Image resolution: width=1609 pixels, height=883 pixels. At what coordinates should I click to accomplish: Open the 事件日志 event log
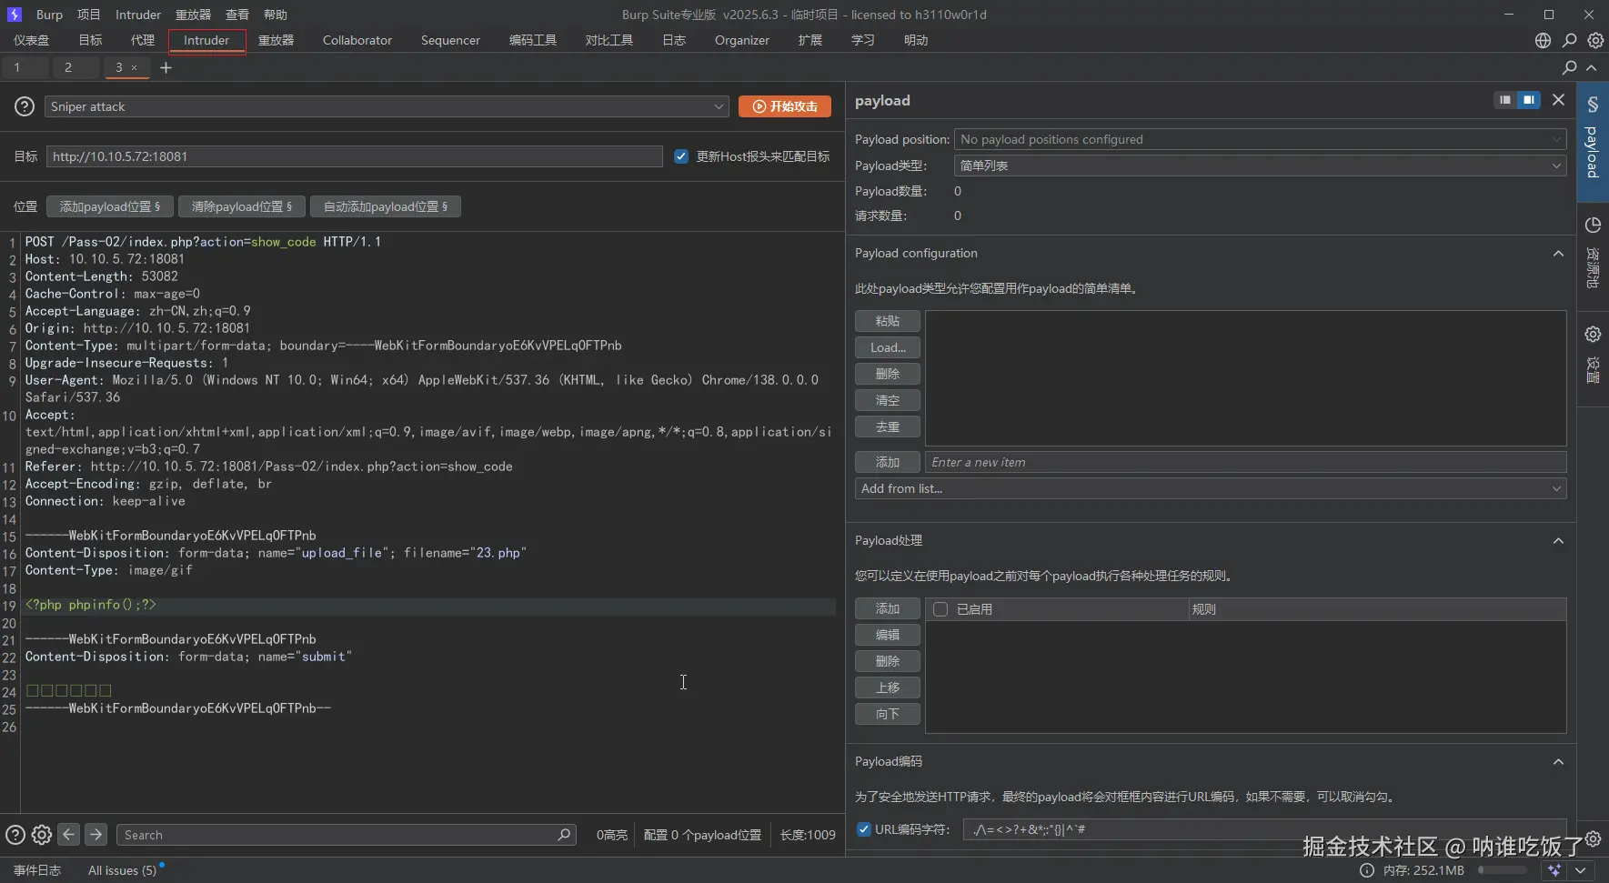pos(37,870)
